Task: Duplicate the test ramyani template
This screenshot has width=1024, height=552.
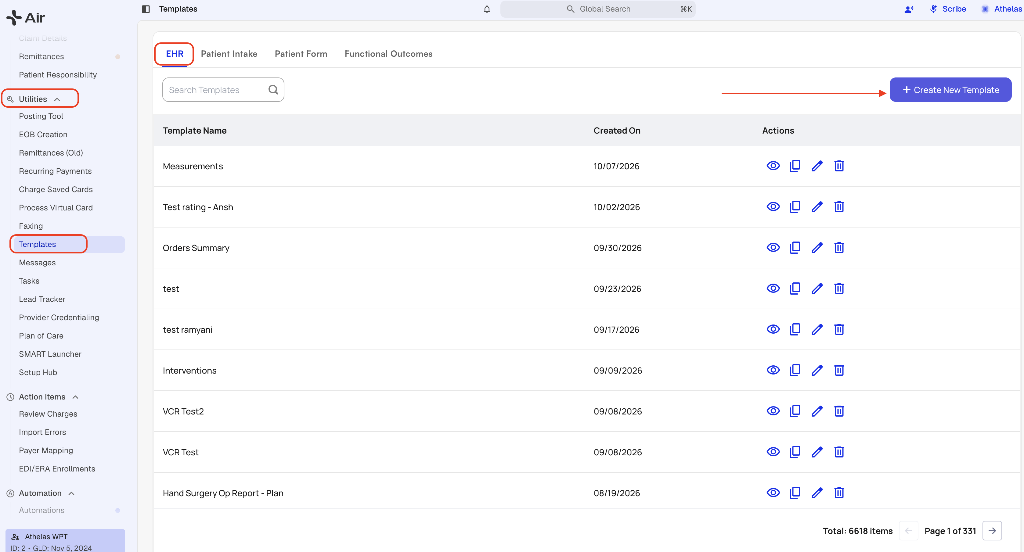Action: (x=795, y=329)
